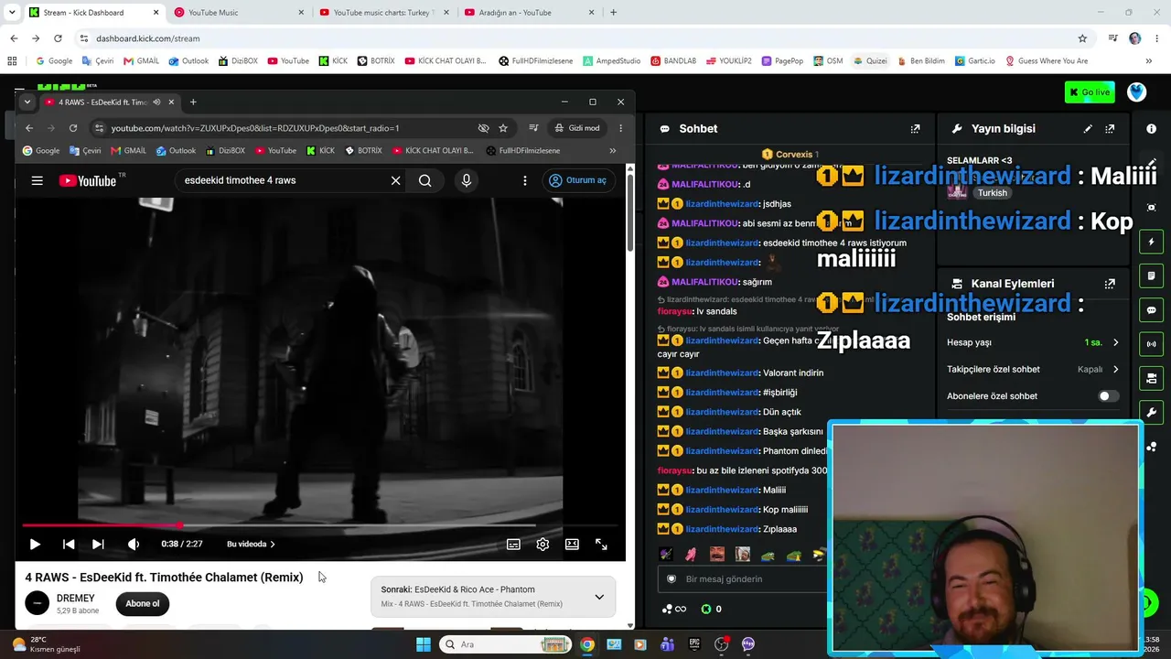This screenshot has height=659, width=1171.
Task: Show more bookmarks in the YouTube window
Action: point(612,150)
